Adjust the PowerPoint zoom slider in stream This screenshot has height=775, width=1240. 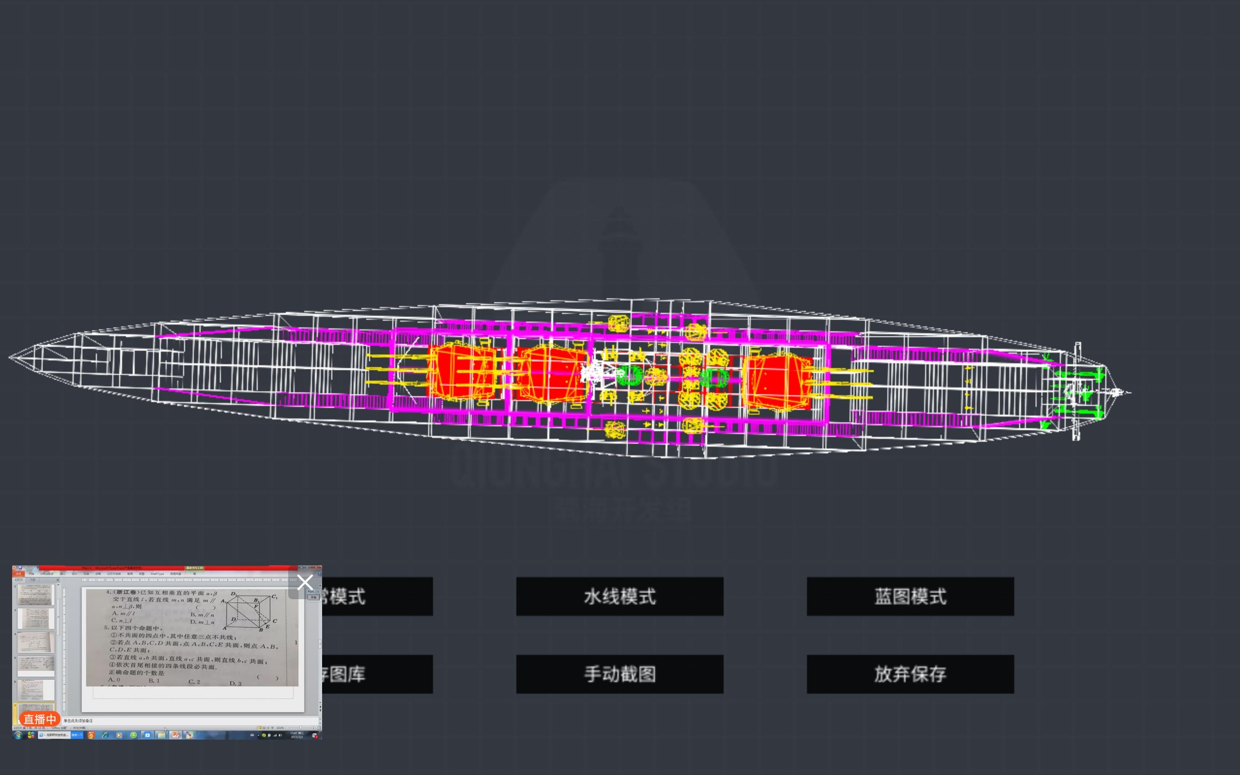[x=301, y=728]
